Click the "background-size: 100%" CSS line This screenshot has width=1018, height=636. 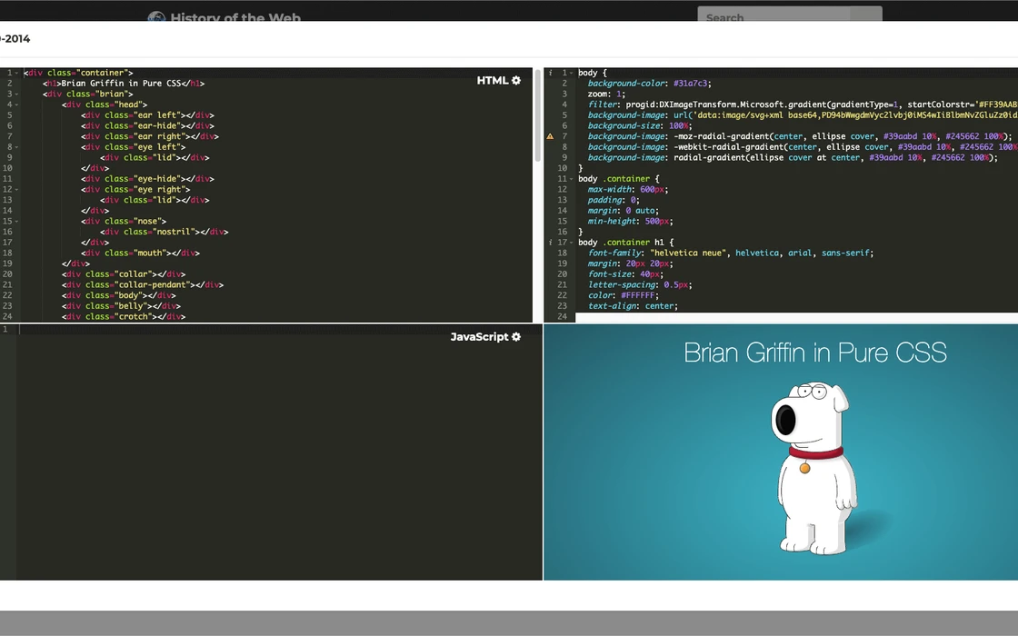point(640,126)
